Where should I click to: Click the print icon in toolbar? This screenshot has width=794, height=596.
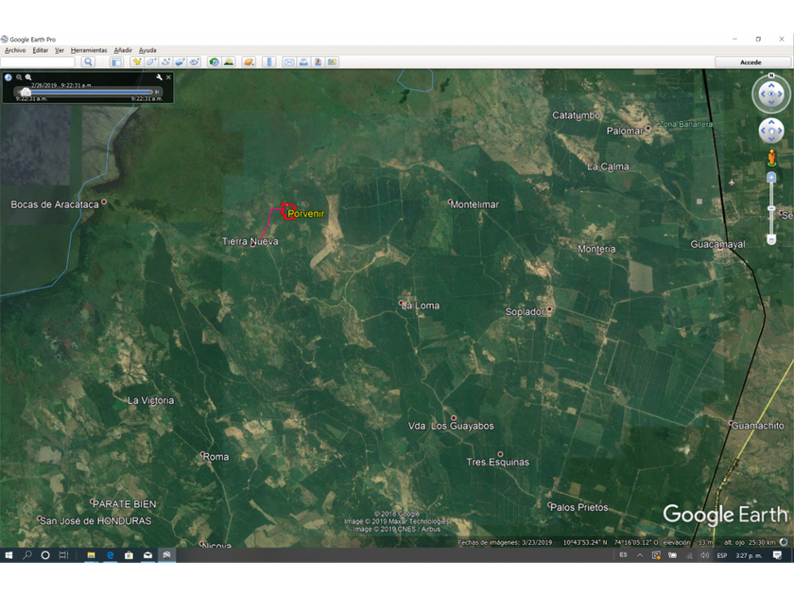click(303, 61)
